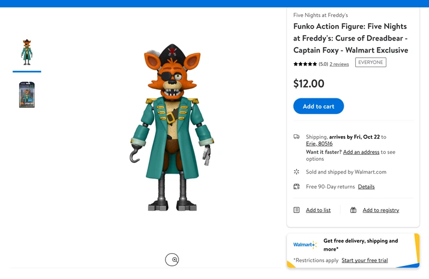Open the 2 reviews link

click(x=339, y=64)
